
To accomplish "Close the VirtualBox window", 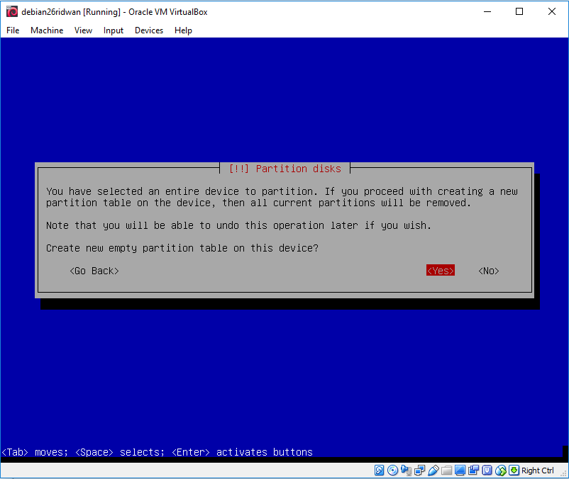I will (551, 11).
